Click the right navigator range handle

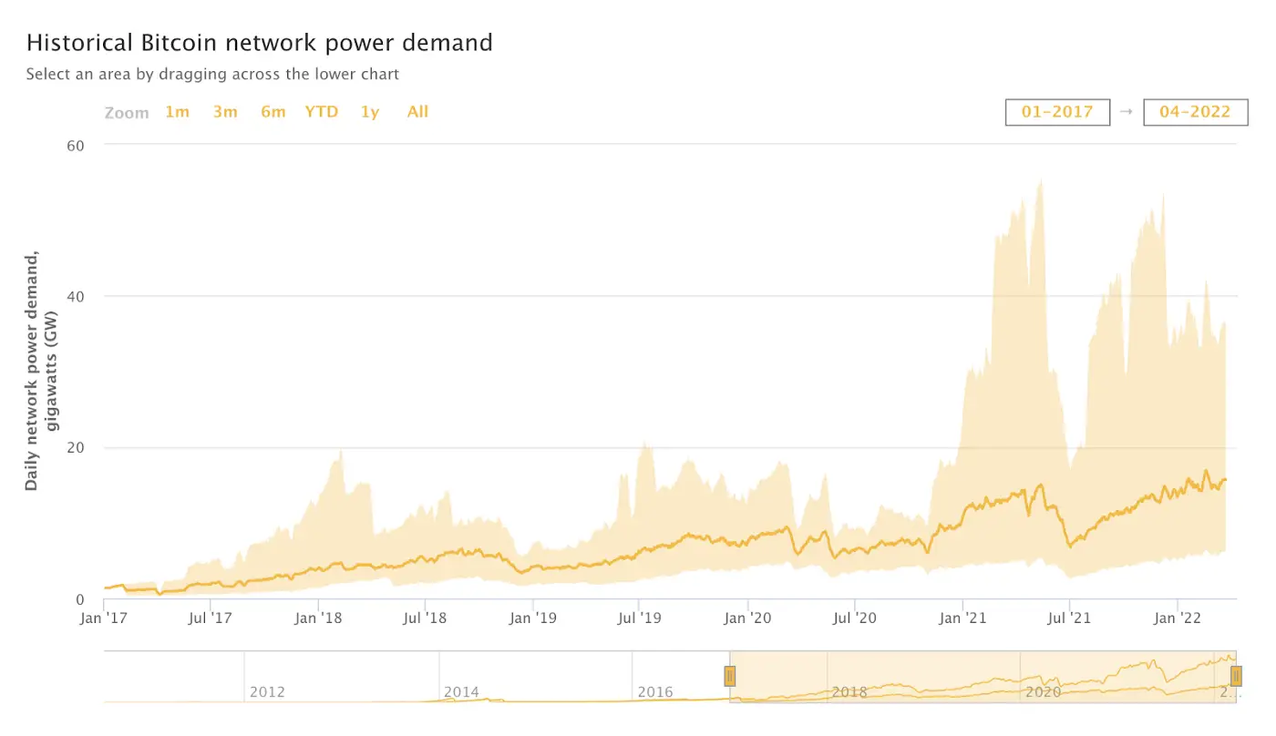1236,676
